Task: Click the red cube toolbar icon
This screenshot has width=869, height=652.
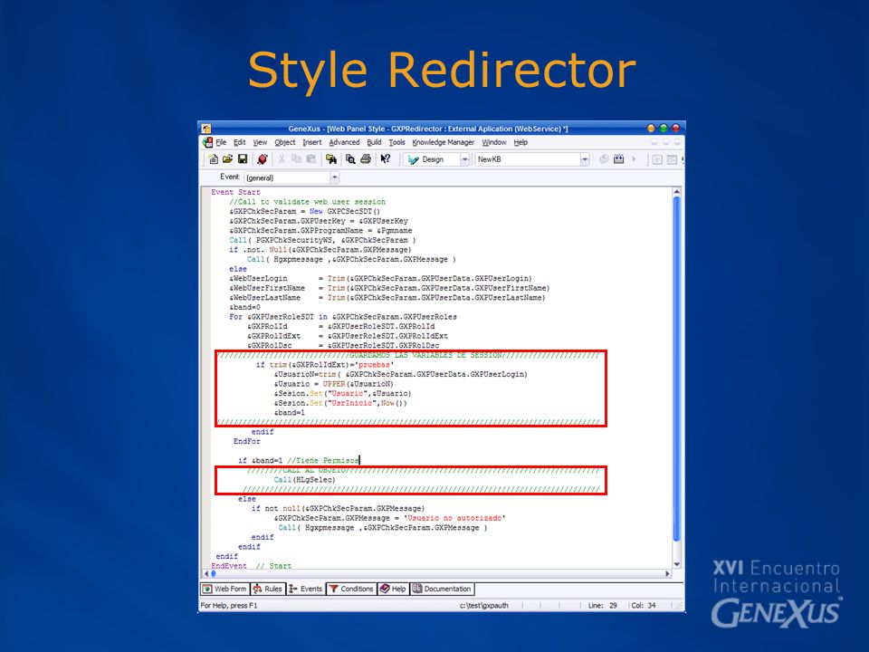Action: click(x=263, y=159)
